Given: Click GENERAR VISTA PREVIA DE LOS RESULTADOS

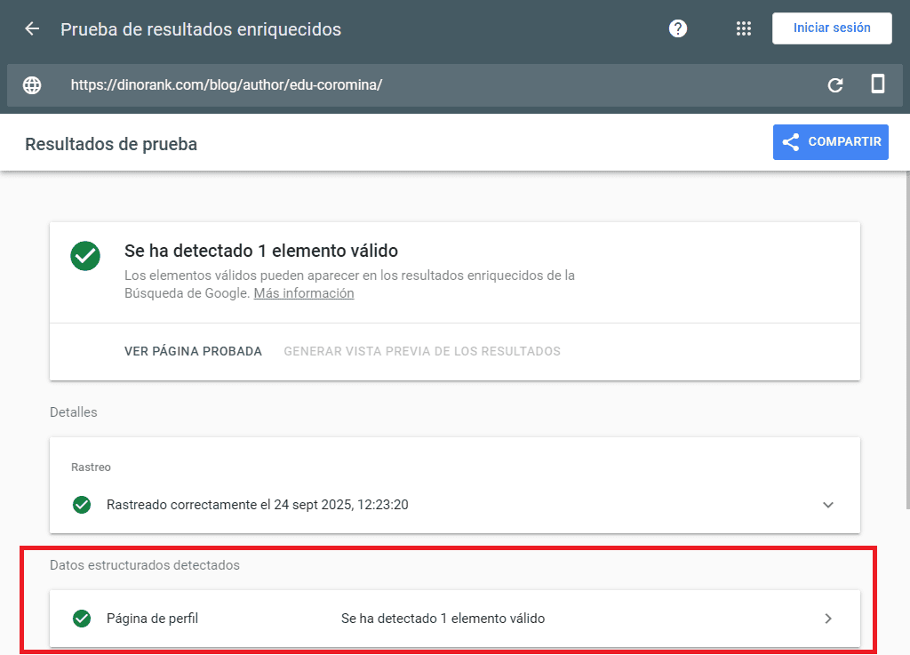Looking at the screenshot, I should click(x=422, y=351).
